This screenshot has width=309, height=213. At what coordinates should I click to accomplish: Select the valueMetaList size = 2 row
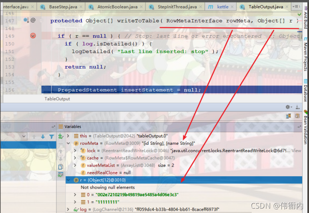click(x=184, y=165)
